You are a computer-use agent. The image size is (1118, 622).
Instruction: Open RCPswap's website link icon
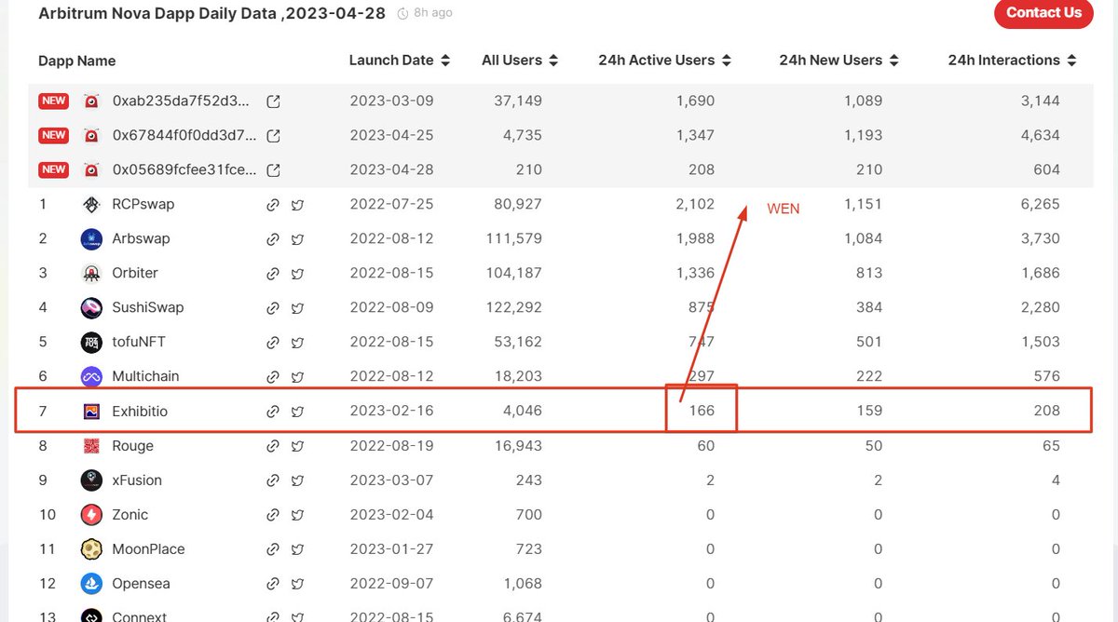tap(273, 204)
